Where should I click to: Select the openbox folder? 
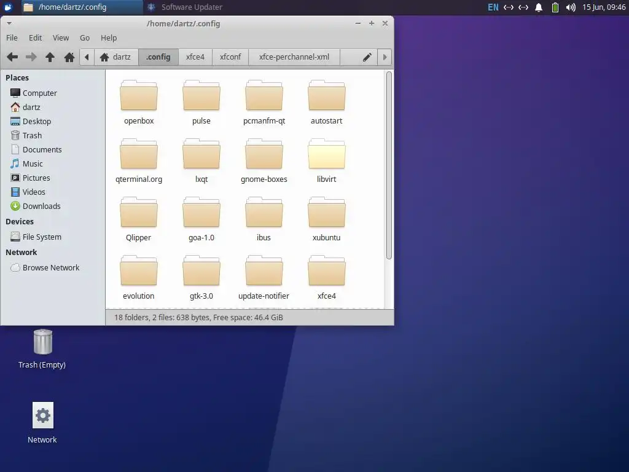(x=139, y=103)
